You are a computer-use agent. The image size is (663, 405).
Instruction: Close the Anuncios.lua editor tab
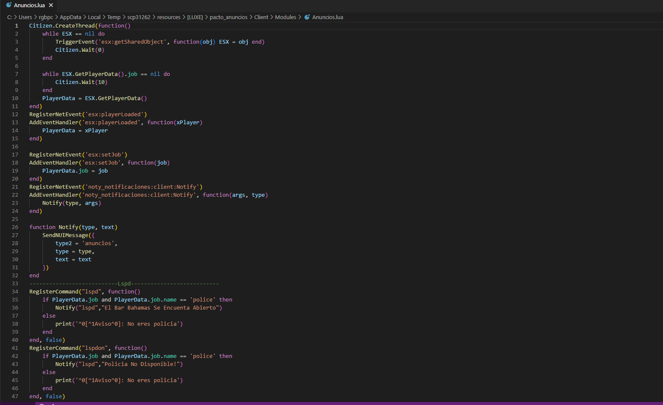click(51, 5)
